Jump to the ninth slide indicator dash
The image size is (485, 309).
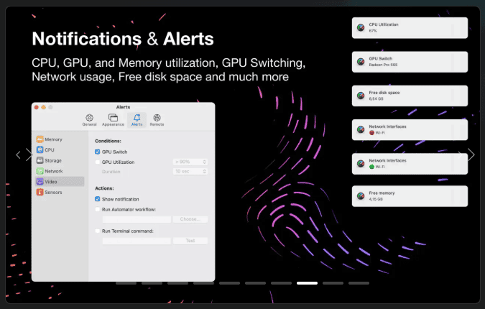pos(333,283)
